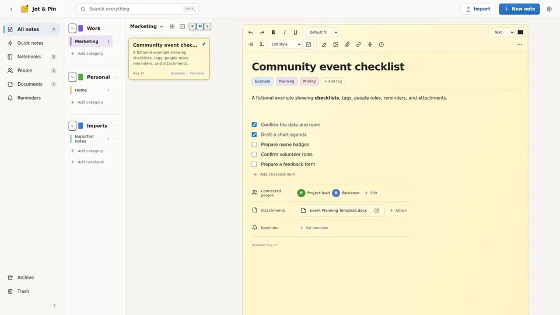Open Archive in sidebar
The width and height of the screenshot is (560, 315).
(x=32, y=278)
